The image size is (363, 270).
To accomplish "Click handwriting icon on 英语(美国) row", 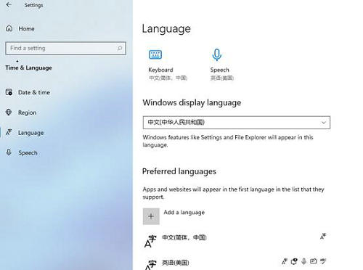I will (314, 261).
